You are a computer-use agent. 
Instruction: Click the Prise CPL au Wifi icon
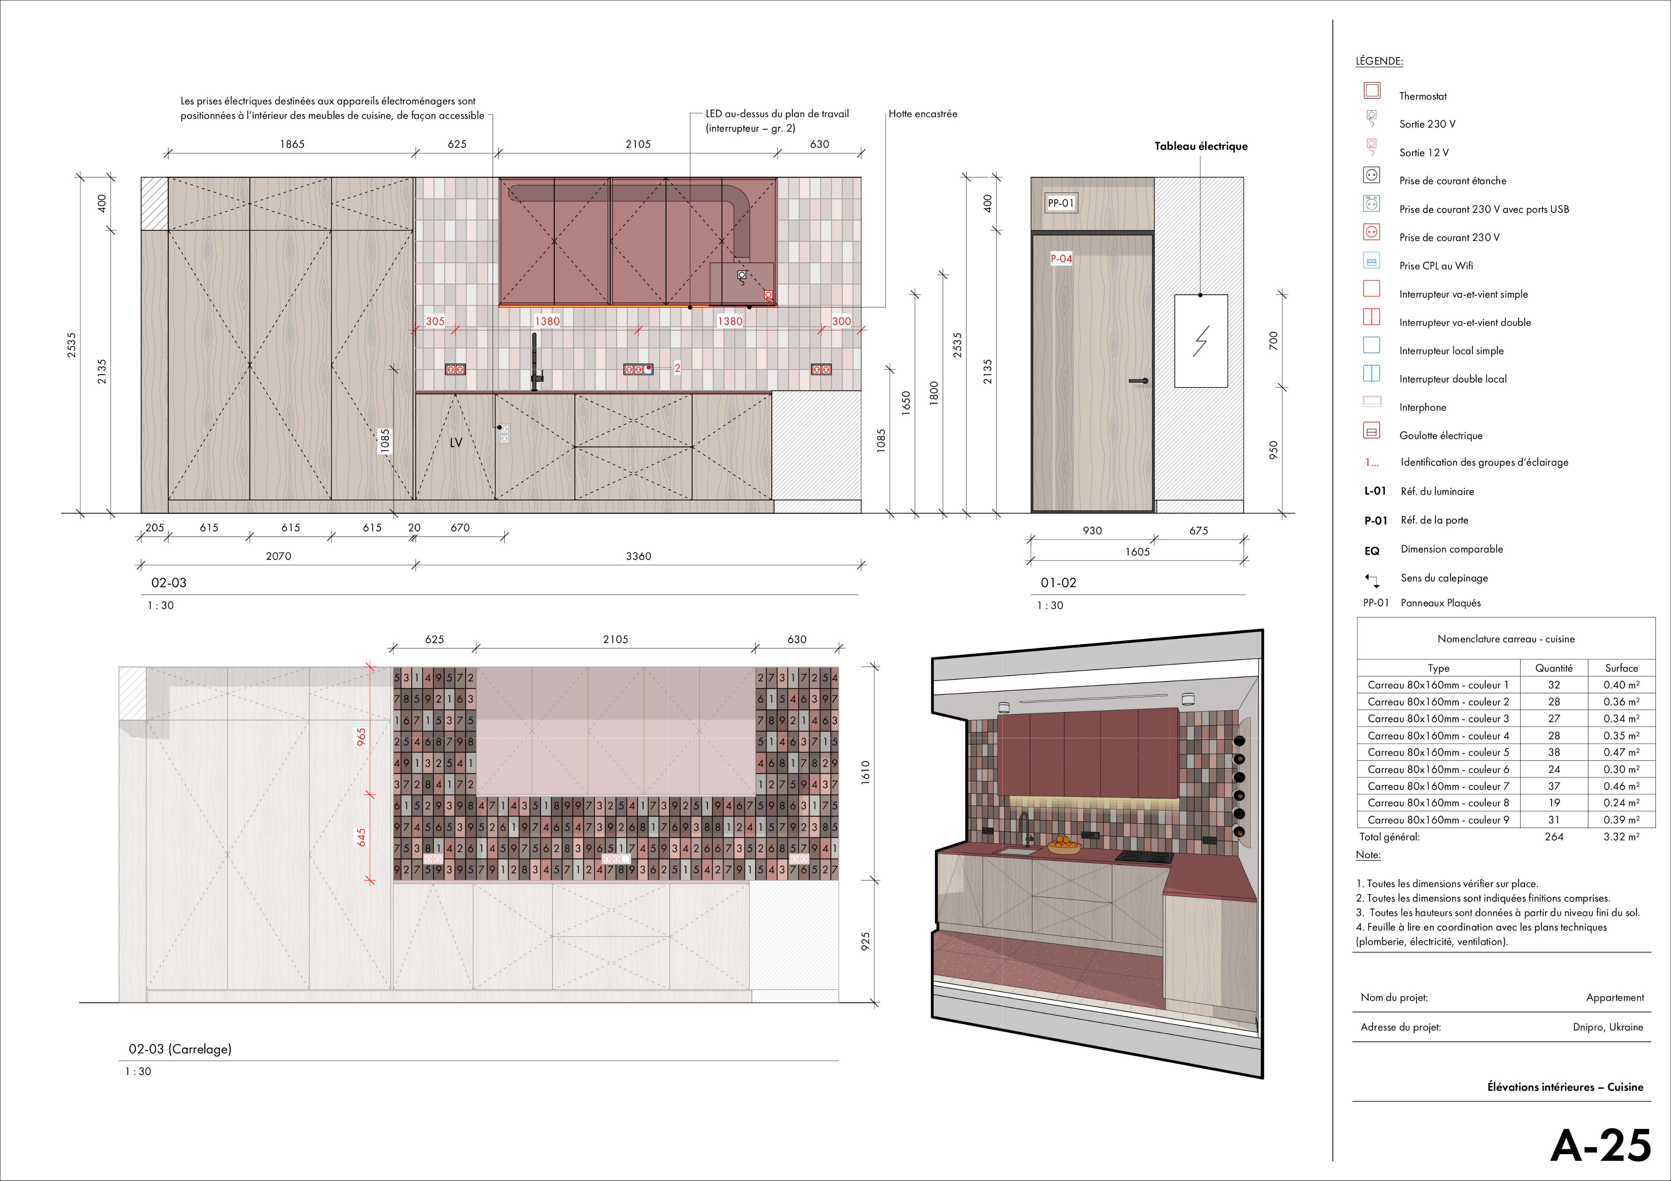click(1371, 261)
